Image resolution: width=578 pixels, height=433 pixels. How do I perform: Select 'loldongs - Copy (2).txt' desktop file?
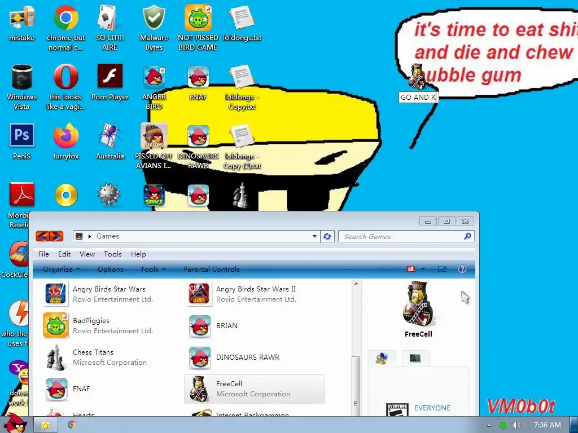pyautogui.click(x=242, y=146)
